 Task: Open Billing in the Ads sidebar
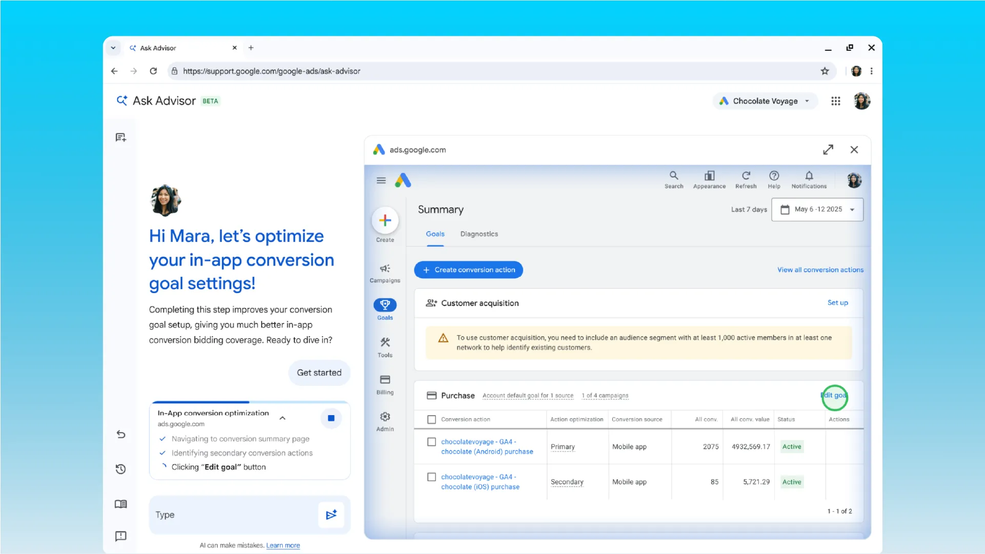tap(385, 385)
